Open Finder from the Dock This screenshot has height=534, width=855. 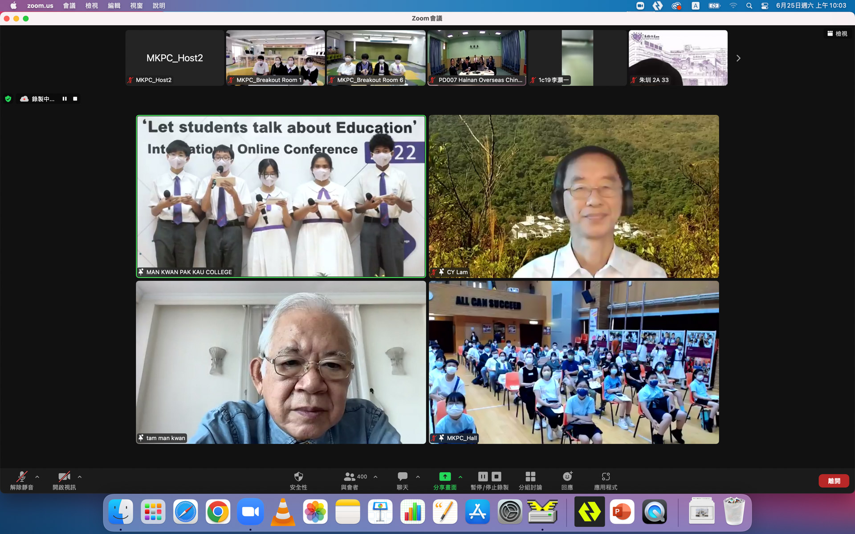[x=121, y=512]
